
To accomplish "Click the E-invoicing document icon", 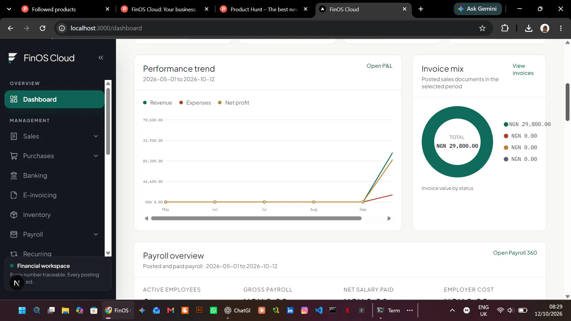I will coord(14,195).
